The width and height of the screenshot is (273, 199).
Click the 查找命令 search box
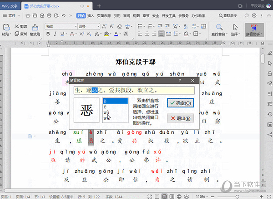tap(228, 15)
